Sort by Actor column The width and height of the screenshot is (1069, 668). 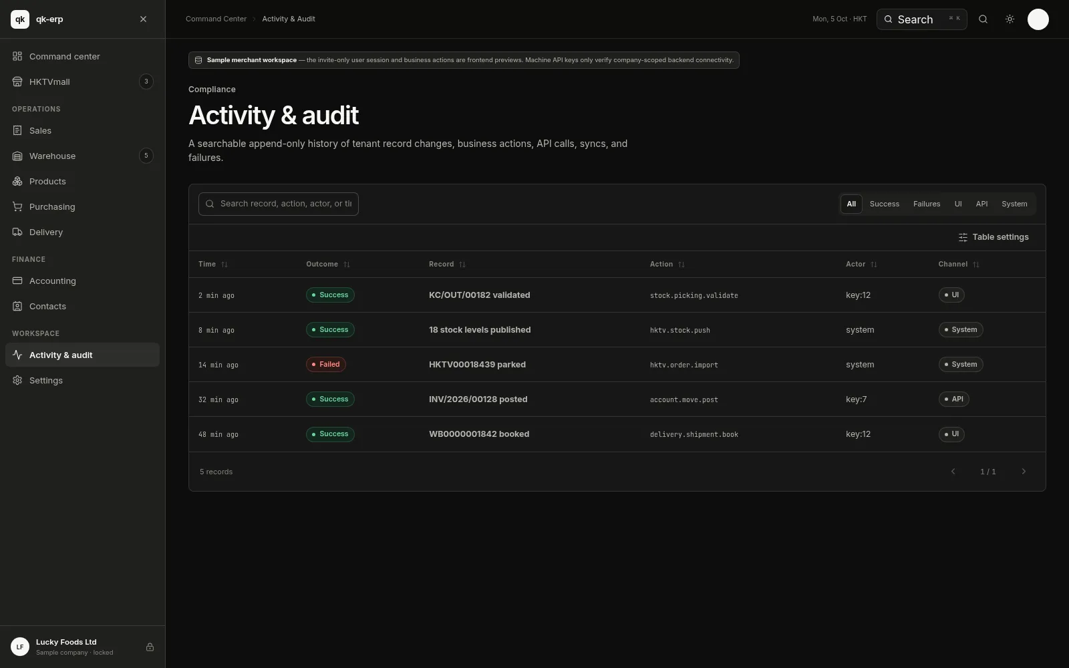(861, 265)
